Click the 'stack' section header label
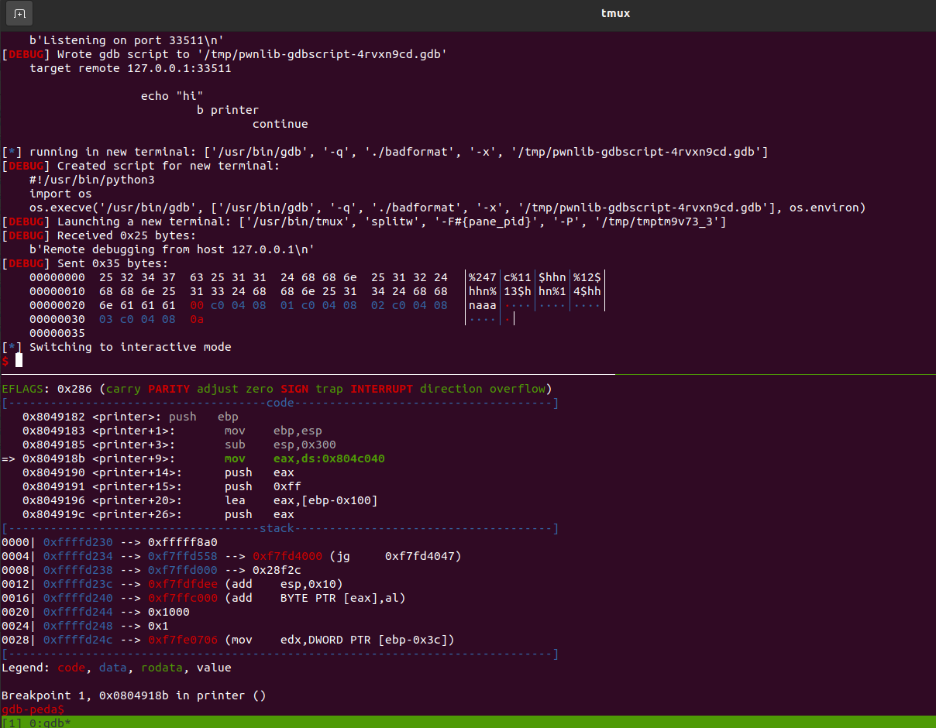 point(277,528)
